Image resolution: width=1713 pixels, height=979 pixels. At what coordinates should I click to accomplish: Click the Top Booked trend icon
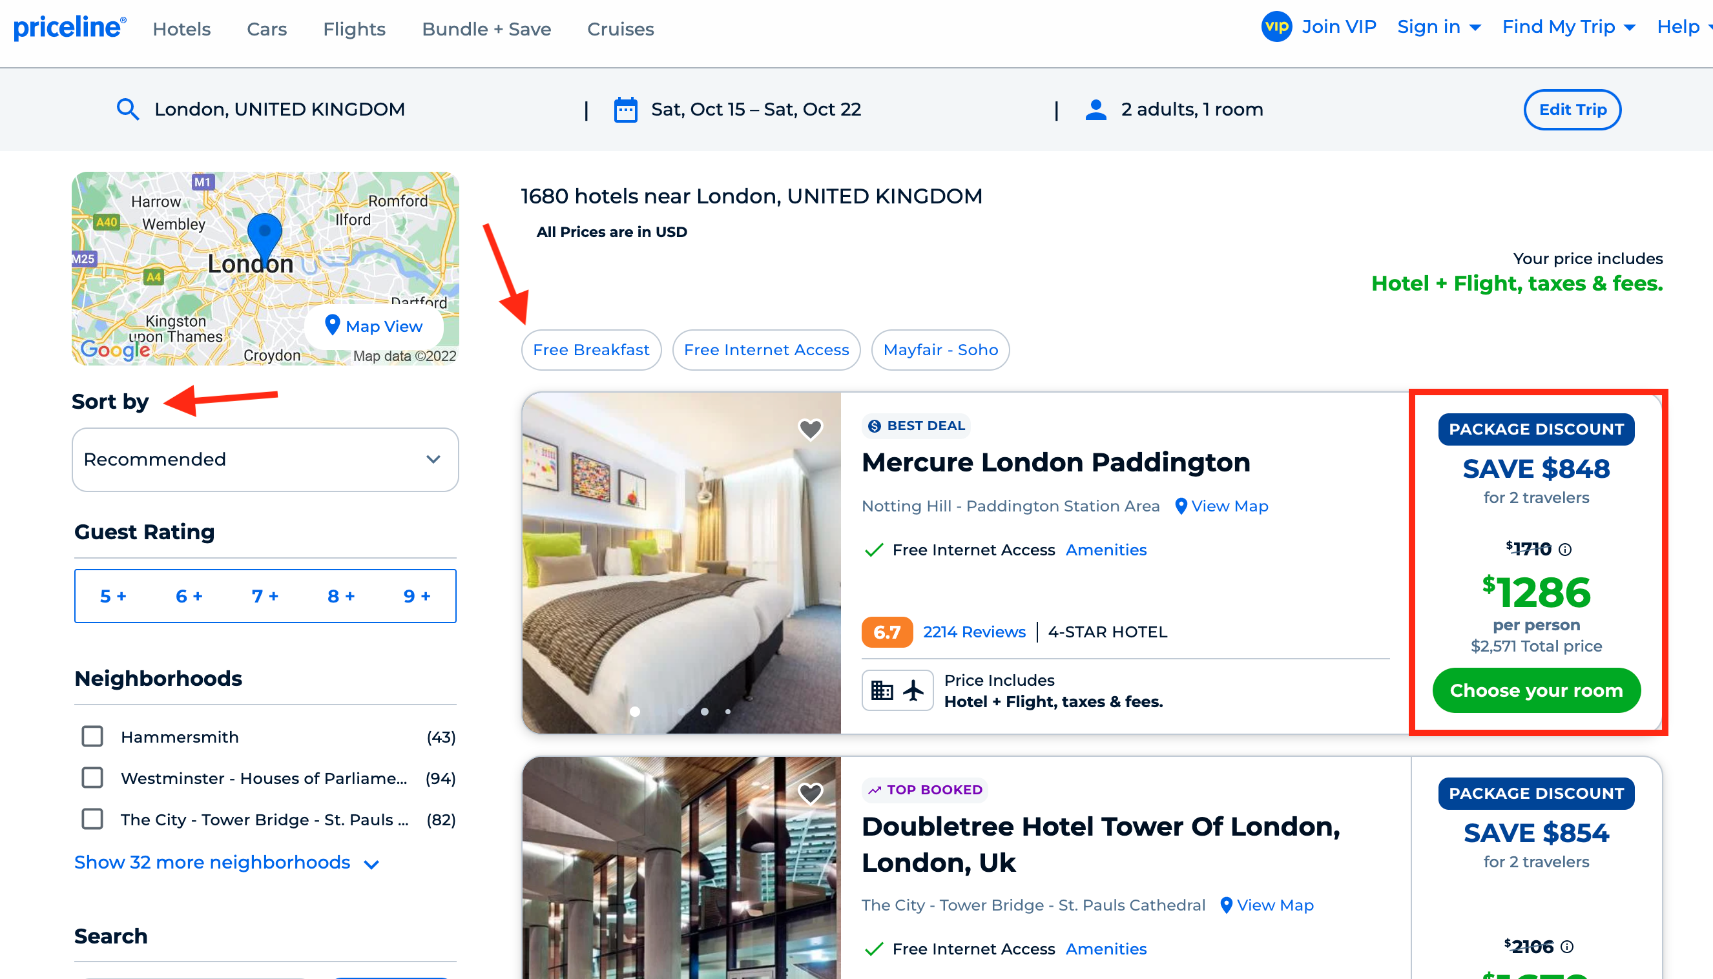click(875, 790)
